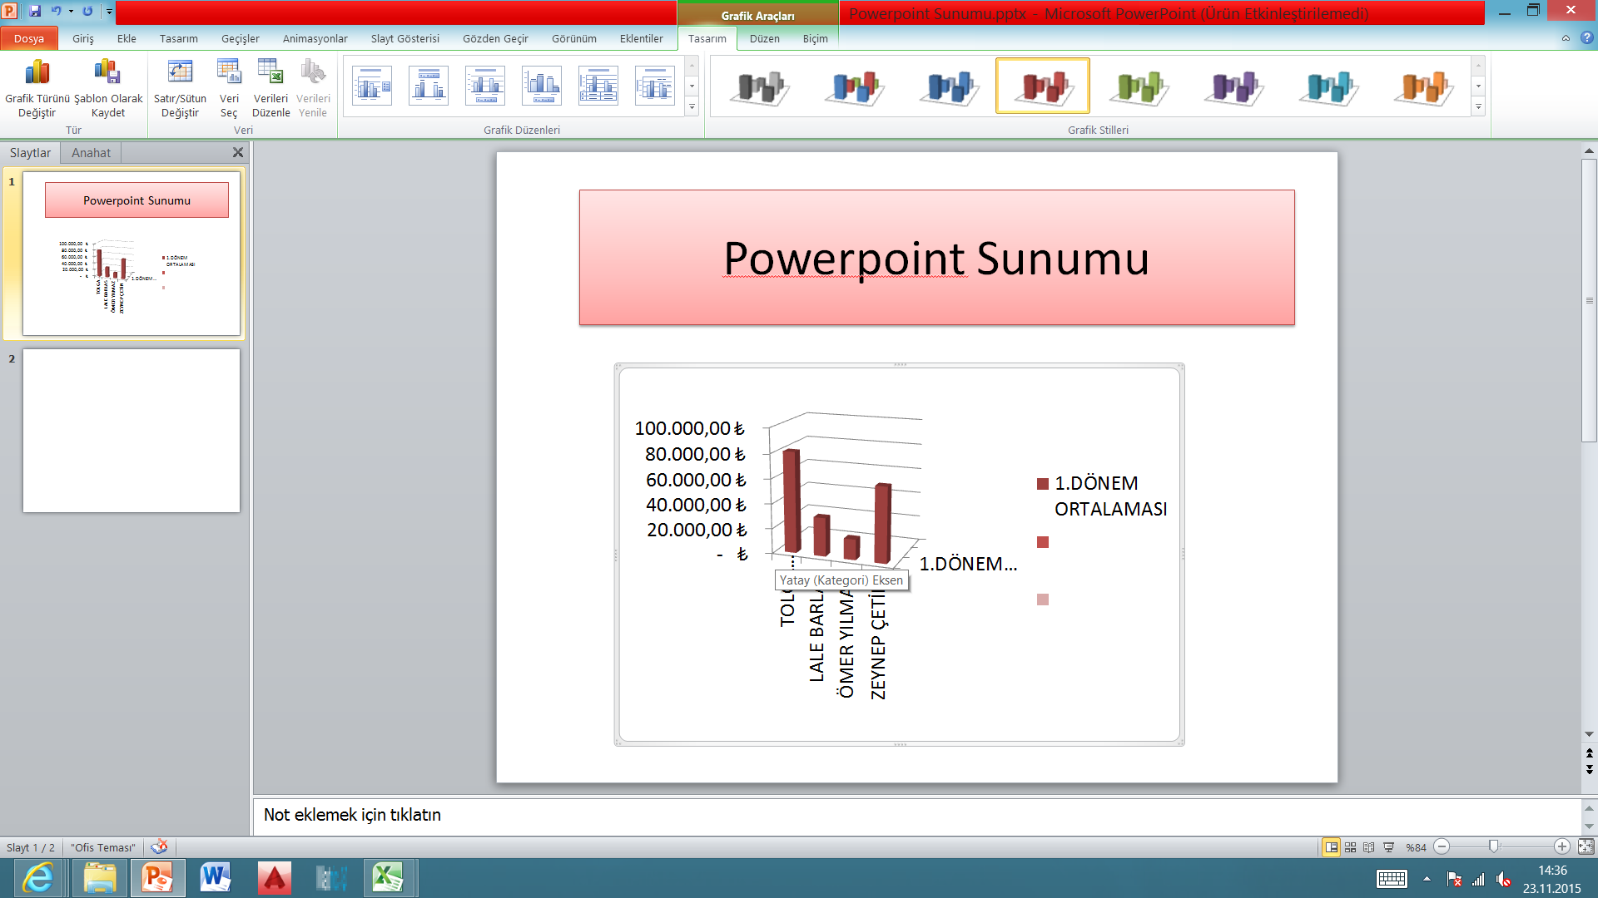The height and width of the screenshot is (898, 1598).
Task: Apply the red chart style
Action: coord(1043,86)
